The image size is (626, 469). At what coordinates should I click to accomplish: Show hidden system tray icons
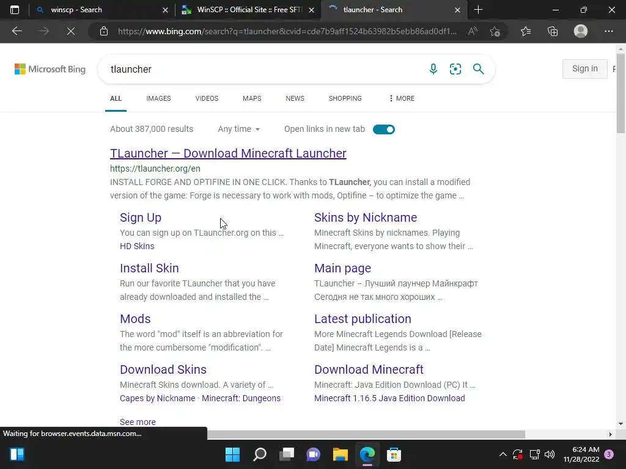tap(503, 454)
